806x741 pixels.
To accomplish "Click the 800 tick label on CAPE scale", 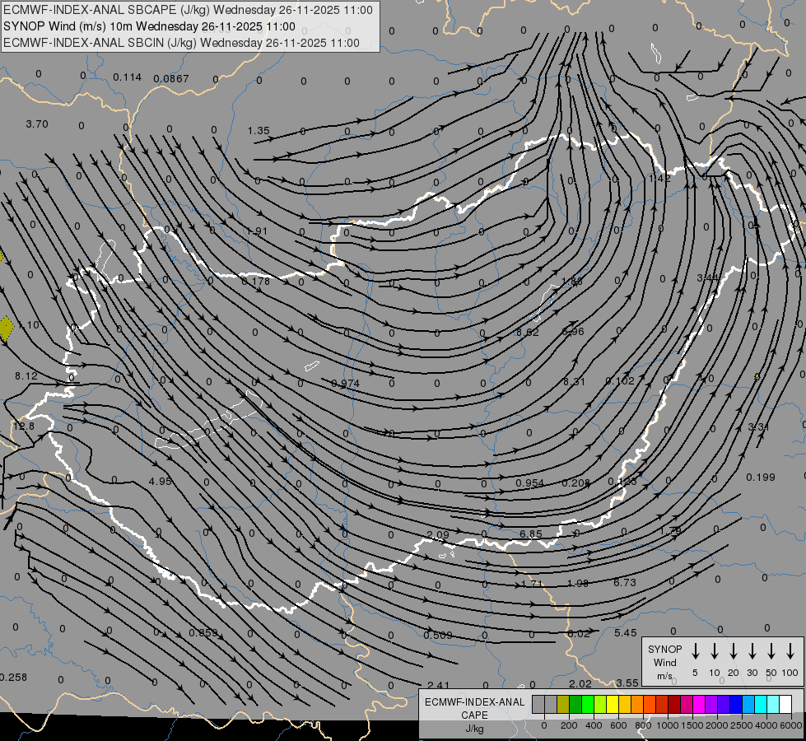I will (x=642, y=725).
